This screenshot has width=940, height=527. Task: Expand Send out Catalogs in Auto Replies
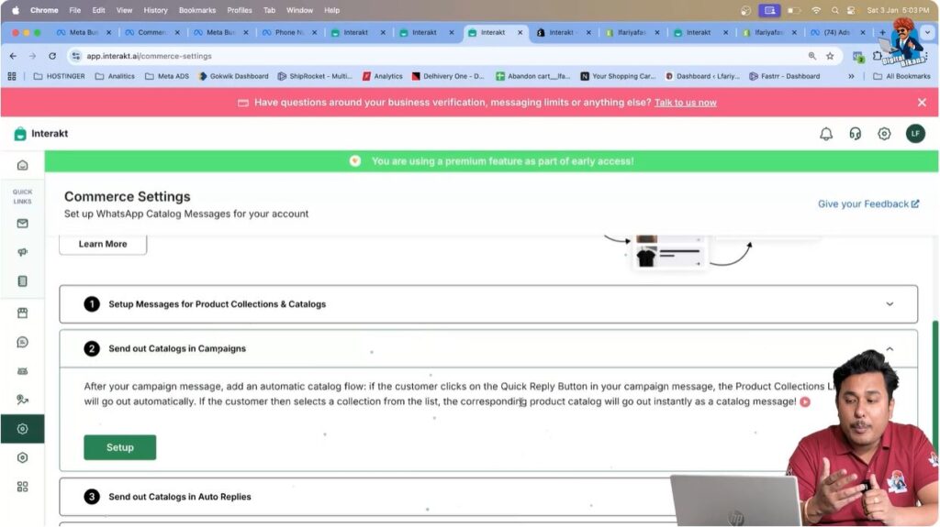[488, 497]
